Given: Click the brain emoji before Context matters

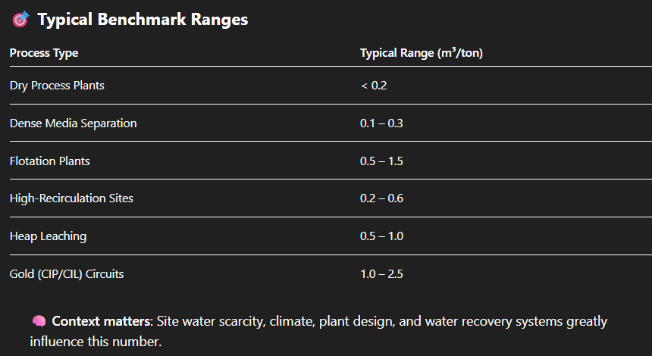Looking at the screenshot, I should [x=39, y=321].
